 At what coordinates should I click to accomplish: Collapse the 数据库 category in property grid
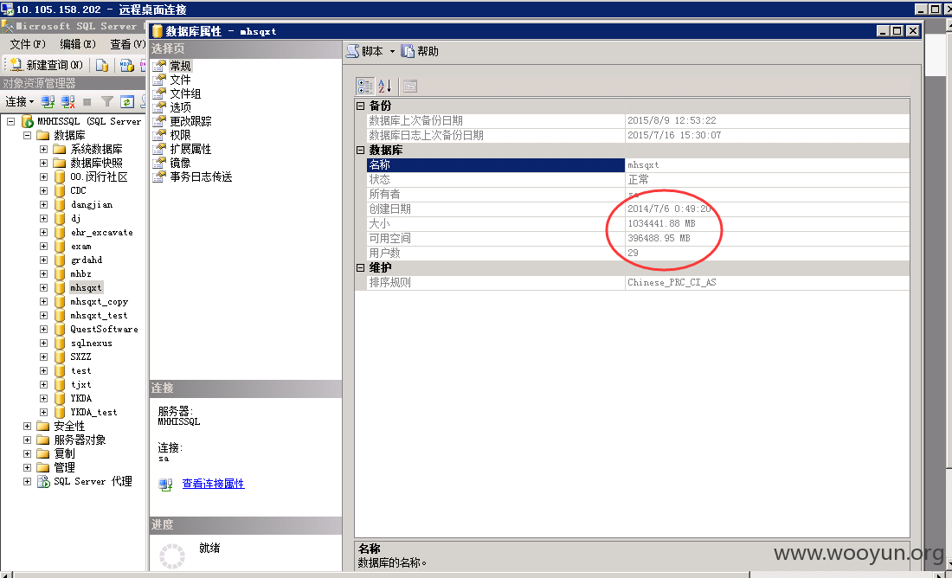361,150
